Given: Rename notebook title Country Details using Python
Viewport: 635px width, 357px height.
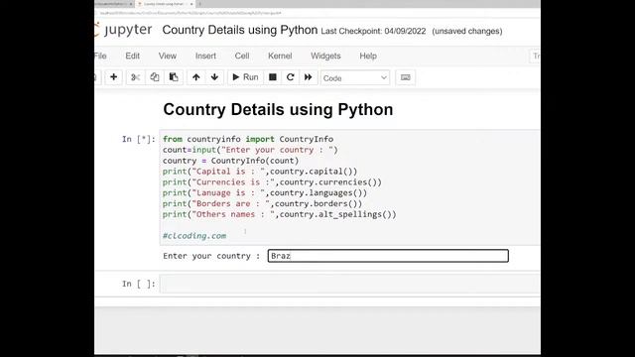Looking at the screenshot, I should tap(240, 30).
